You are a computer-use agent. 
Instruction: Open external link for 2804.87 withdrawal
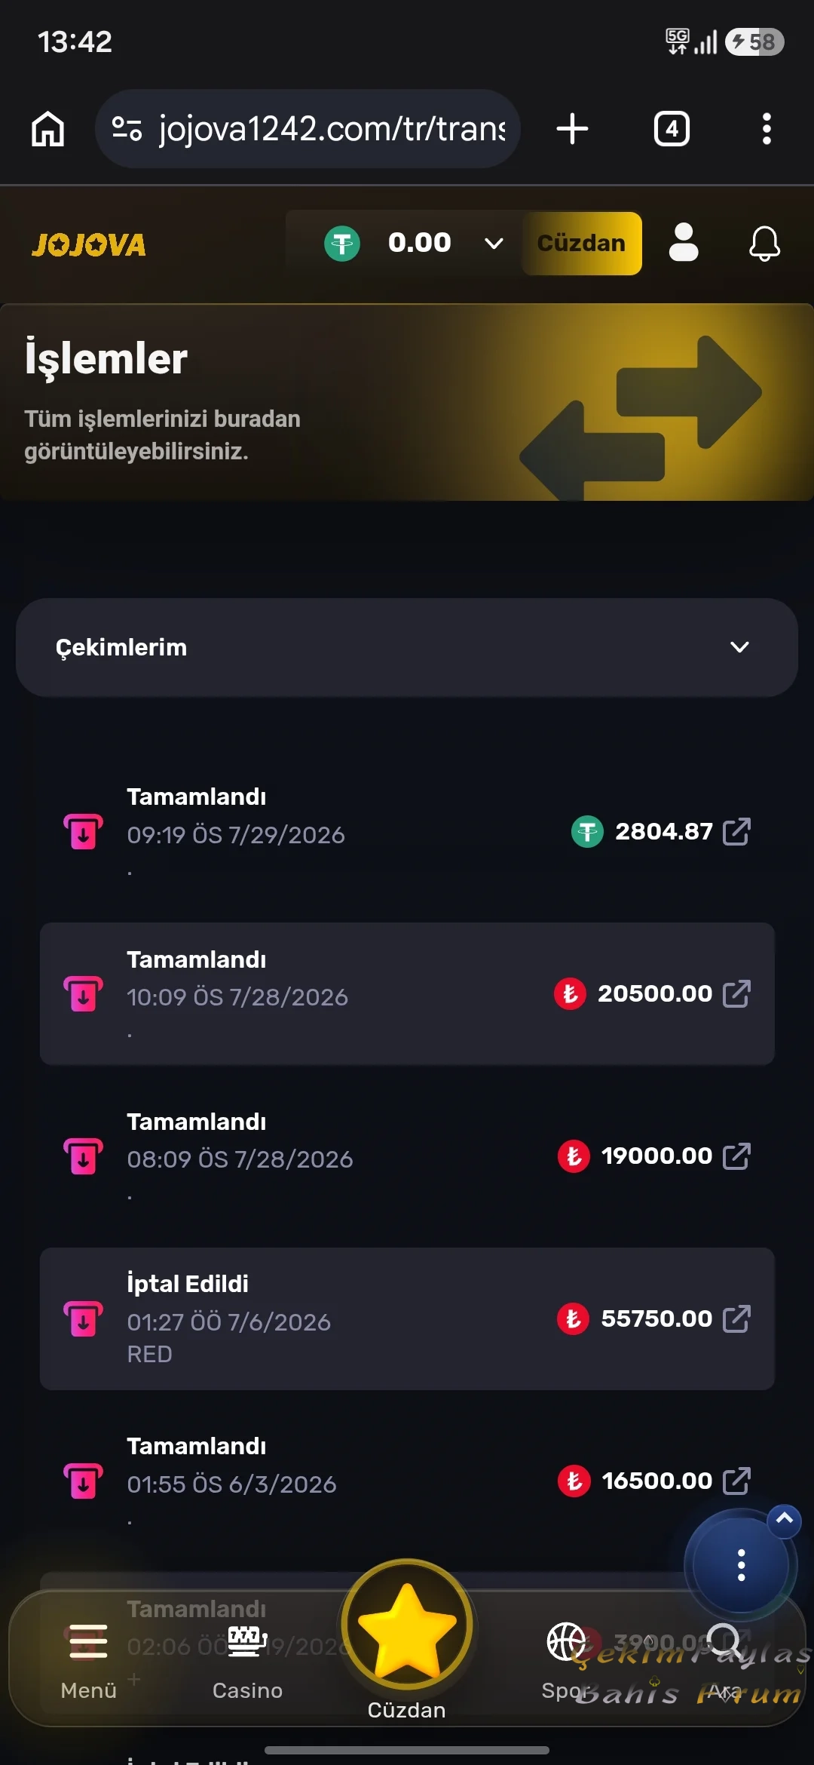[736, 831]
